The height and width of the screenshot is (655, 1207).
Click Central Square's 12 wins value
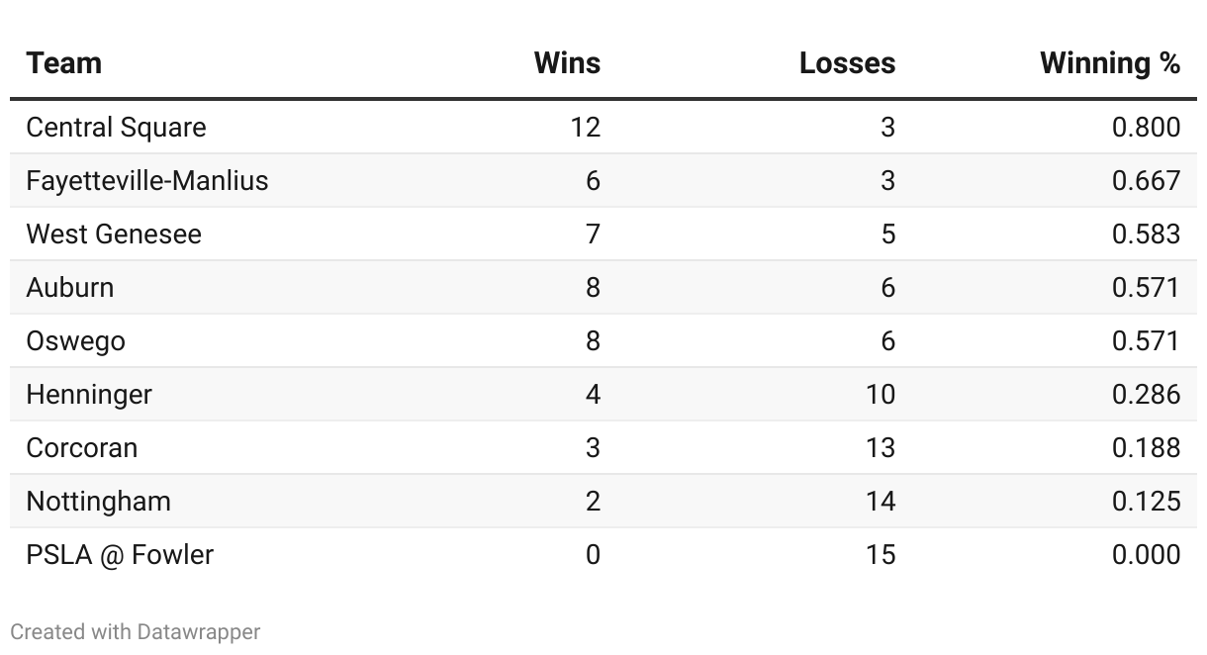585,127
